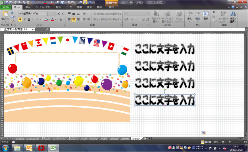The image size is (248, 152).
Task: Open the font name dropdown
Action: (46, 14)
